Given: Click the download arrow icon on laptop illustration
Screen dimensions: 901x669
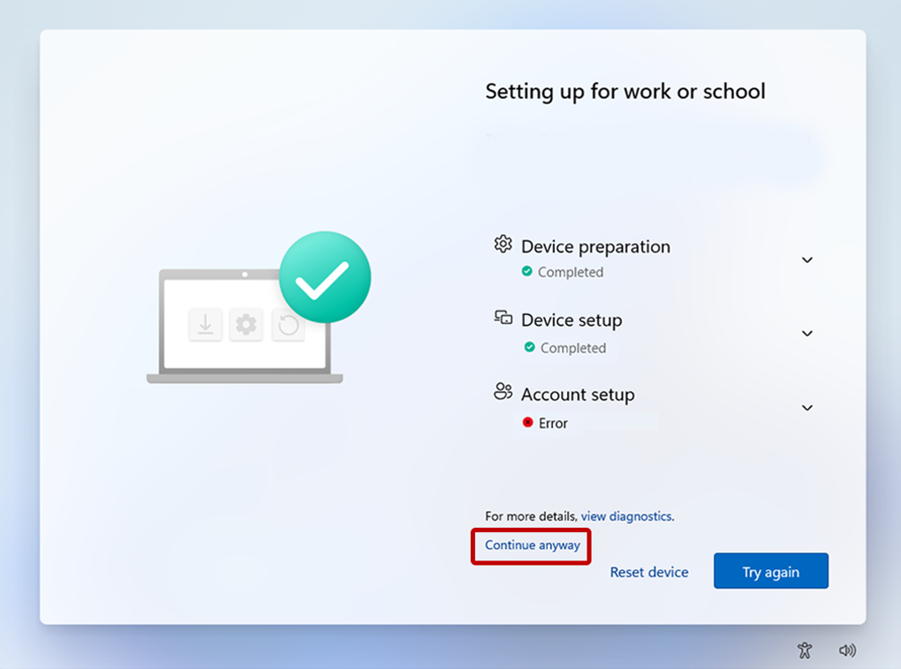Looking at the screenshot, I should [205, 326].
